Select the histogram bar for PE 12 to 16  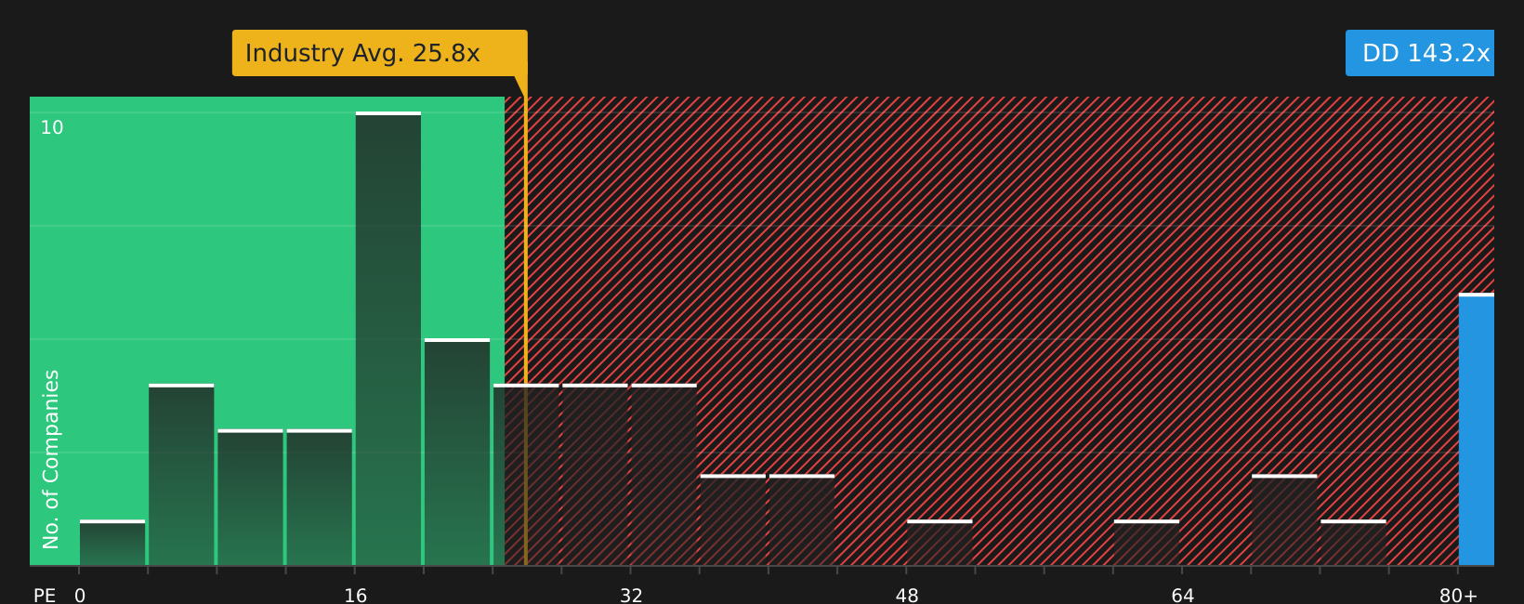(x=320, y=497)
